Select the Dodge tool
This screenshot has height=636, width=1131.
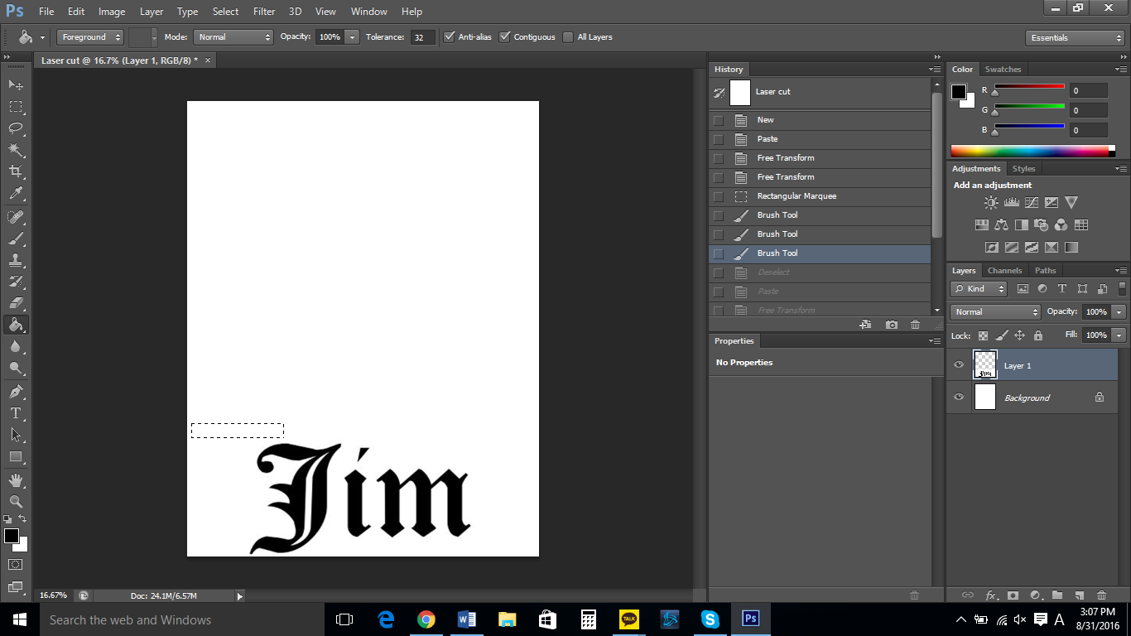[x=16, y=368]
